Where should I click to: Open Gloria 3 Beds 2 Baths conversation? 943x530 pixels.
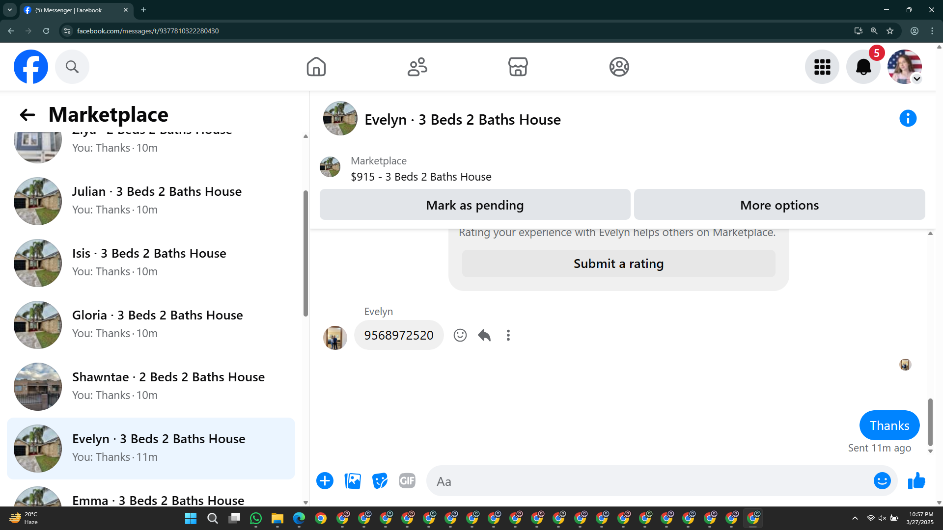(x=151, y=325)
